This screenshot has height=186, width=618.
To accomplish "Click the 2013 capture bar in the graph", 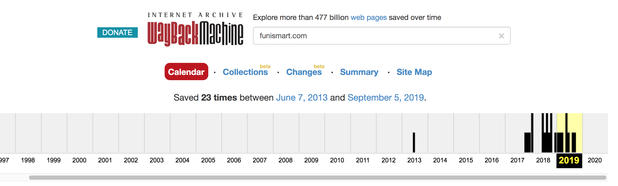I will pos(414,142).
